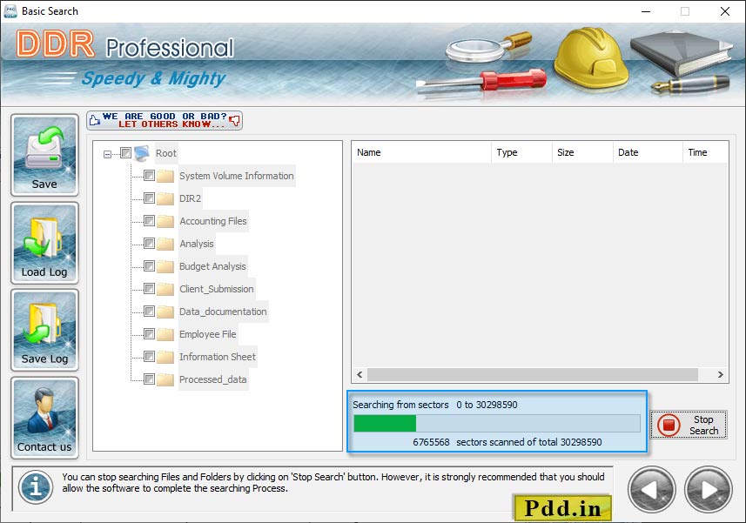The height and width of the screenshot is (523, 746).
Task: Click the "Searching from sectors" status text
Action: point(400,405)
